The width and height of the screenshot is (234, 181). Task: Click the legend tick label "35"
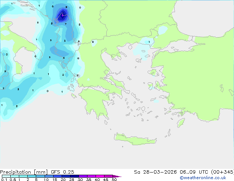click(x=89, y=180)
